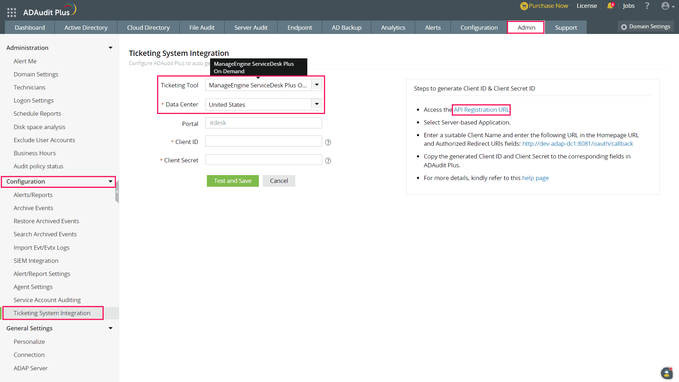Switch to the File Audit tab

202,27
